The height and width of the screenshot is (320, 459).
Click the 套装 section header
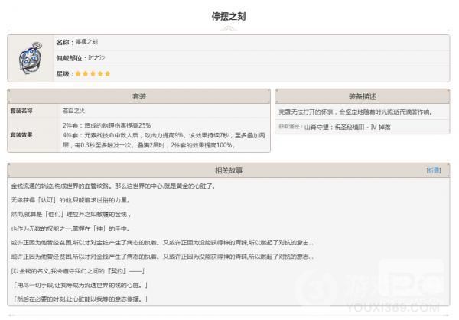tap(139, 96)
